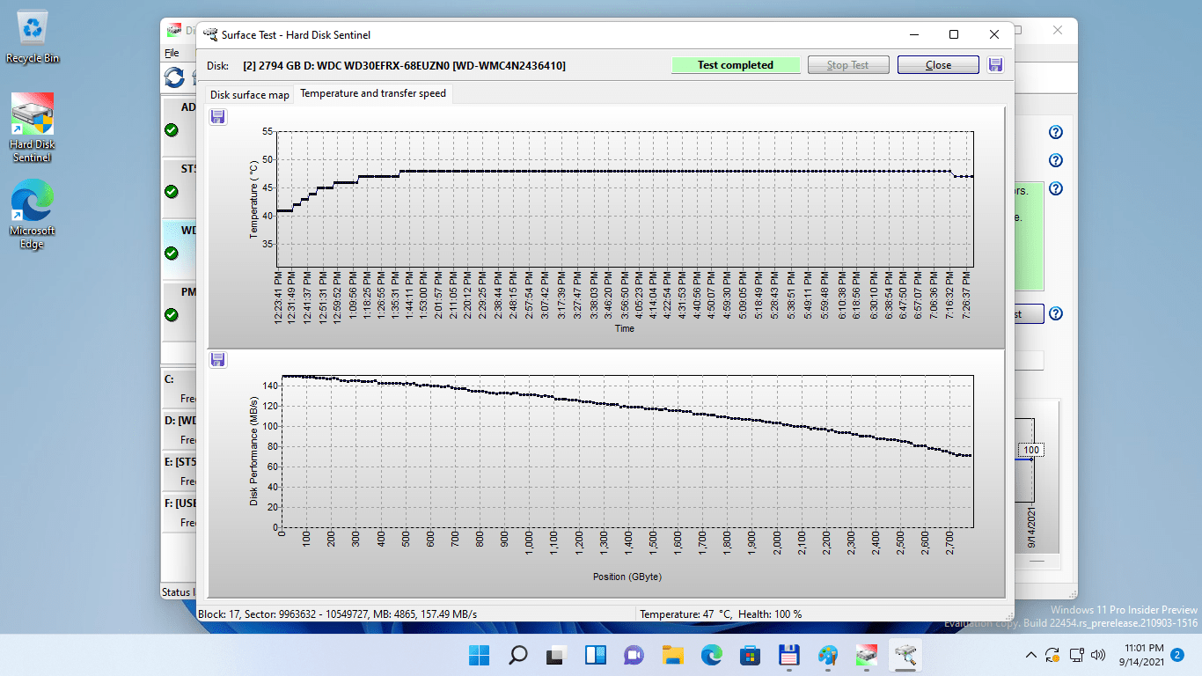The height and width of the screenshot is (676, 1202).
Task: Open Microsoft Store from taskbar
Action: pyautogui.click(x=750, y=655)
